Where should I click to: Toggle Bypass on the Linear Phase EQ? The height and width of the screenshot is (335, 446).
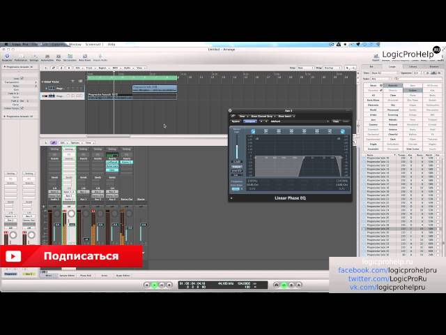(236, 121)
